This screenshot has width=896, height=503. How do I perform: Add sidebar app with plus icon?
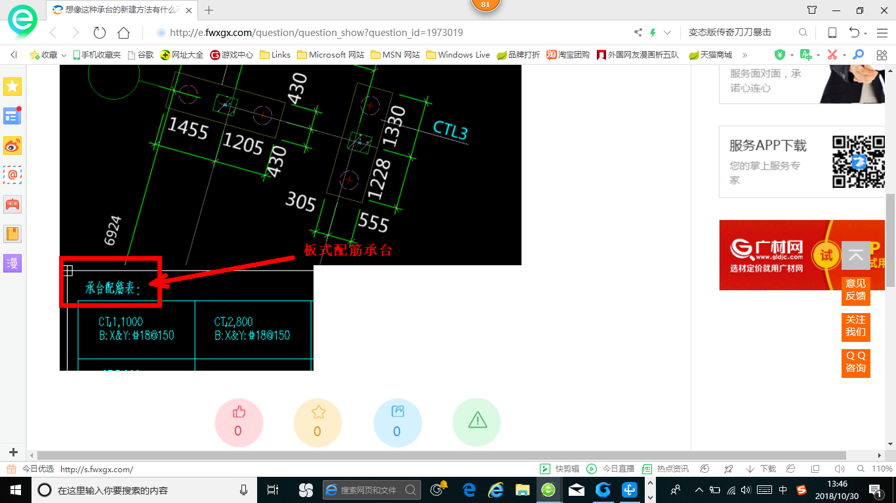(x=13, y=453)
